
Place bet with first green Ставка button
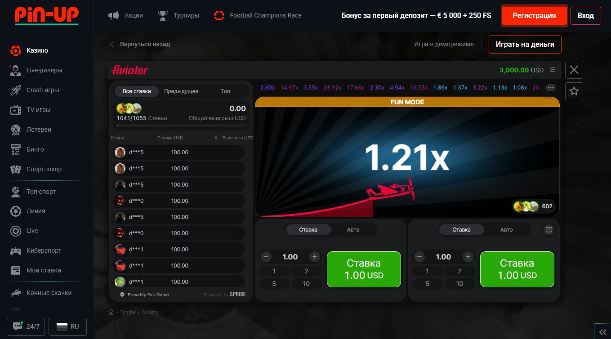pos(364,269)
